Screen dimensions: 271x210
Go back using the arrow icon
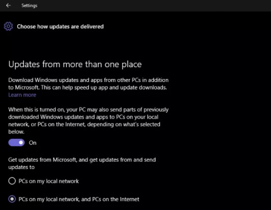(8, 5)
